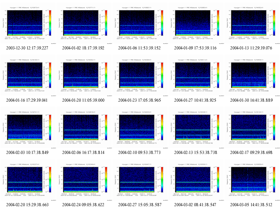The height and width of the screenshot is (209, 280).
Task: Click the caption text 2004-02-03 10:17:38.849
Action: tap(27, 153)
